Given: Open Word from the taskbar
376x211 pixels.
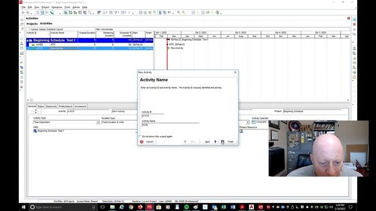Looking at the screenshot, I should [233, 207].
